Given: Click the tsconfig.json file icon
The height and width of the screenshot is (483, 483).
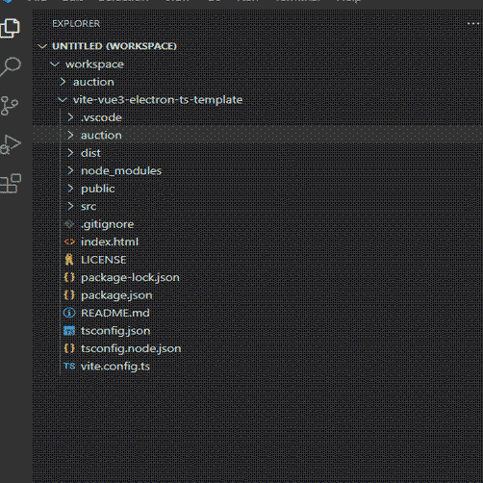Looking at the screenshot, I should 69,330.
